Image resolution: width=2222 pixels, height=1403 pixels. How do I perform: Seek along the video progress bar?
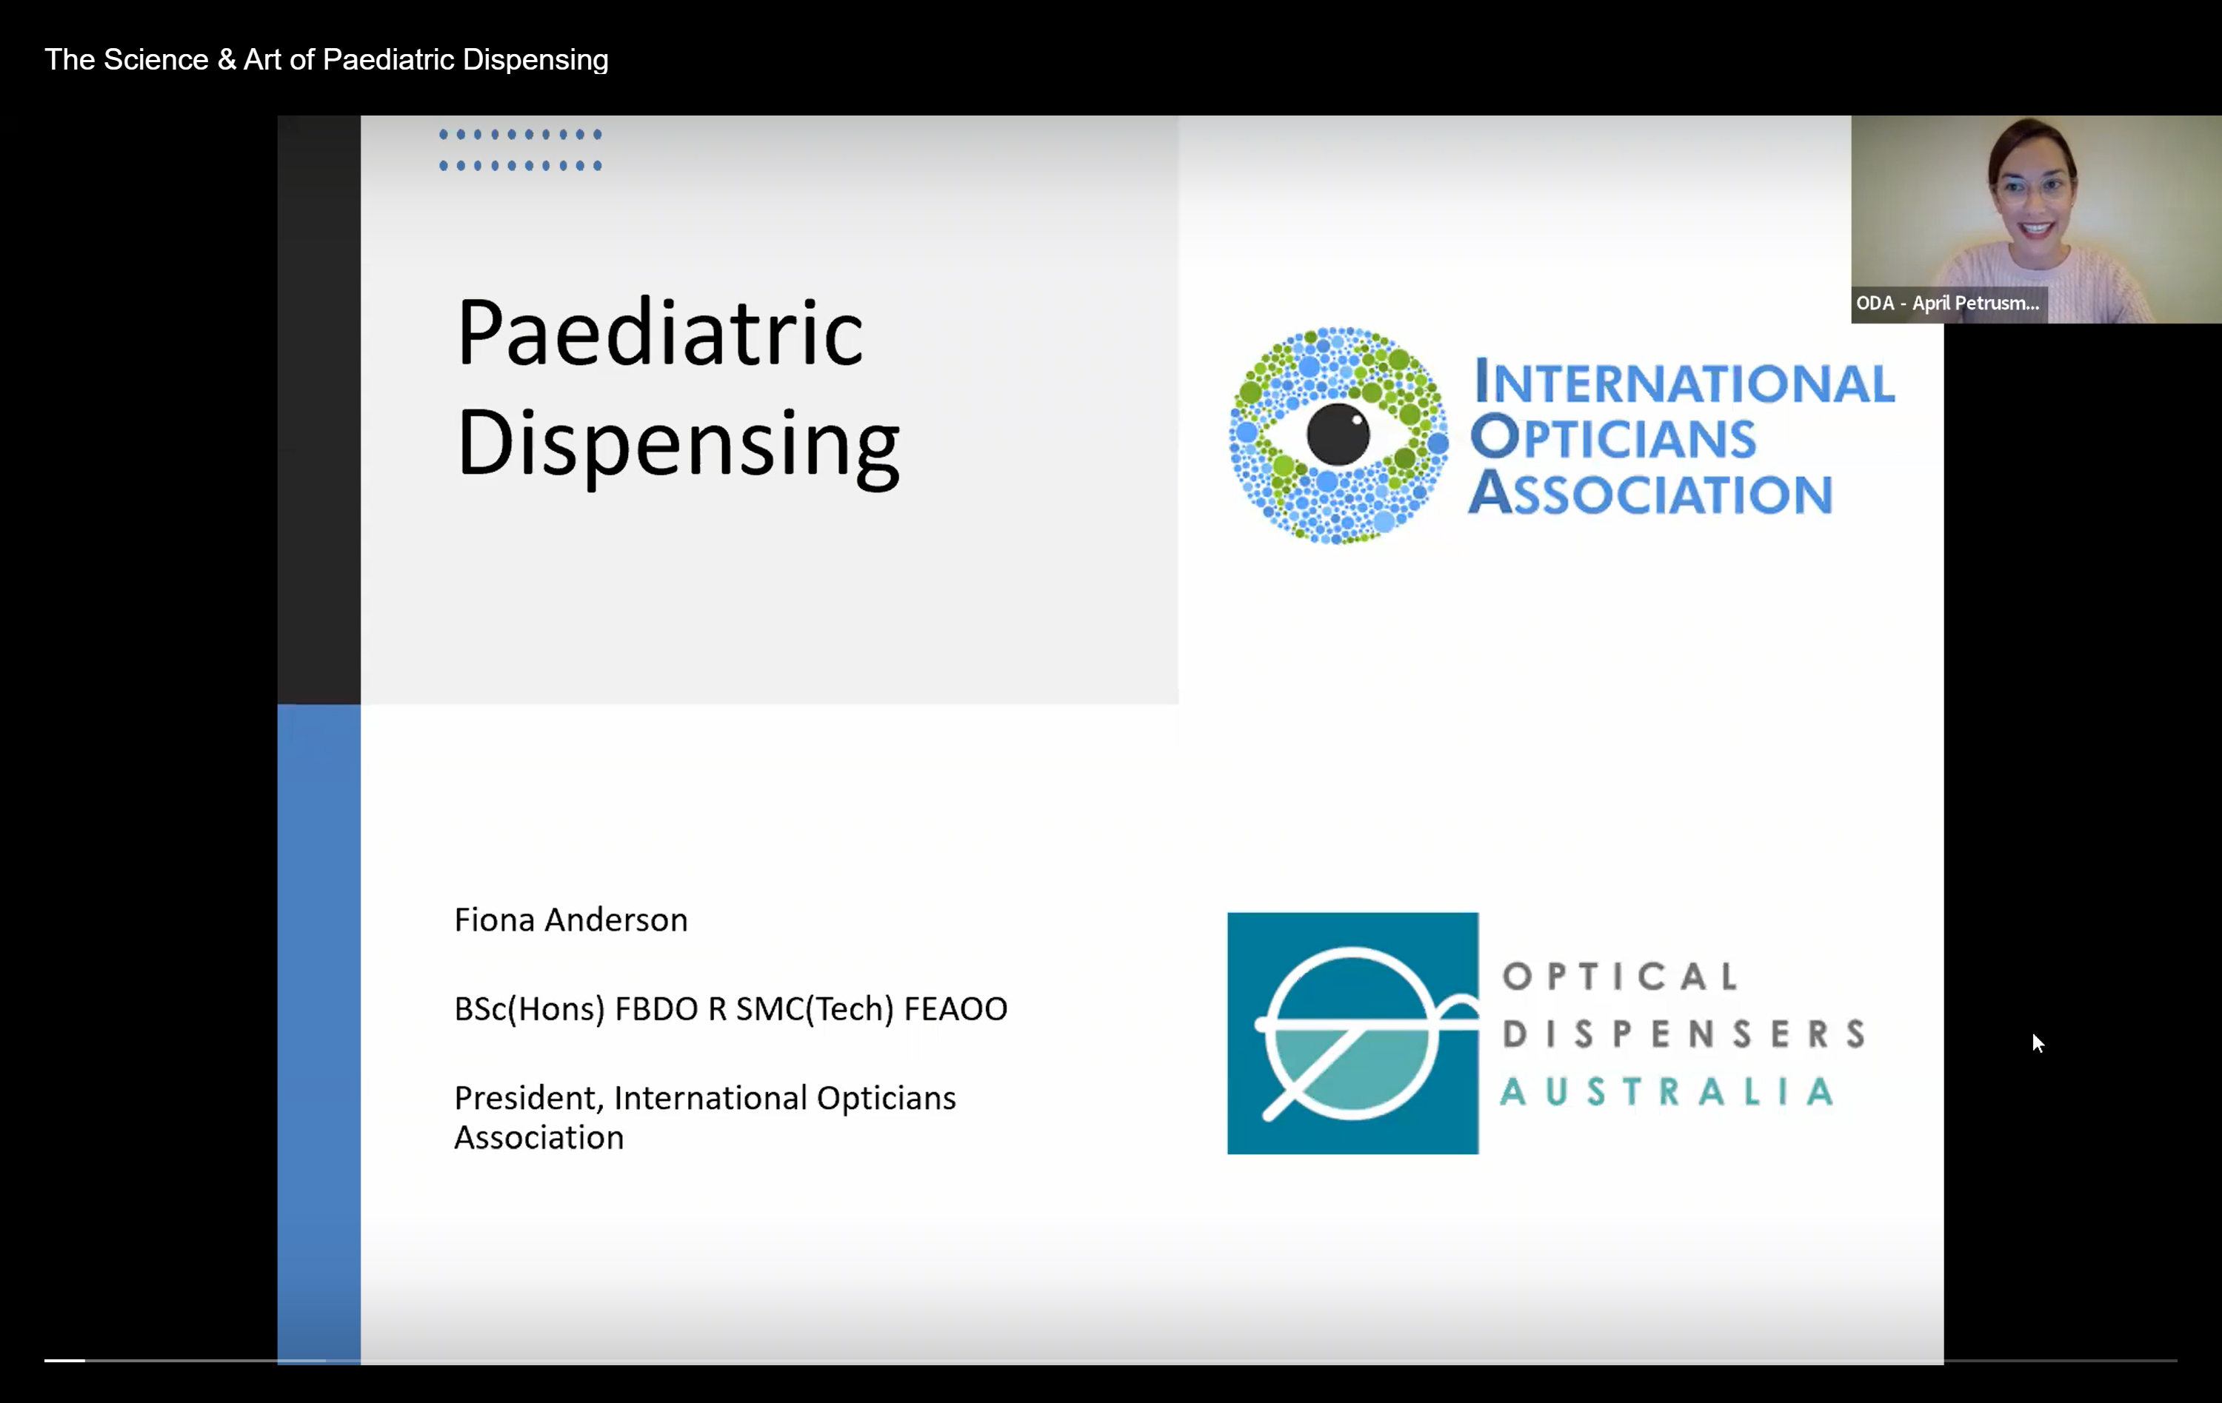pos(1111,1359)
